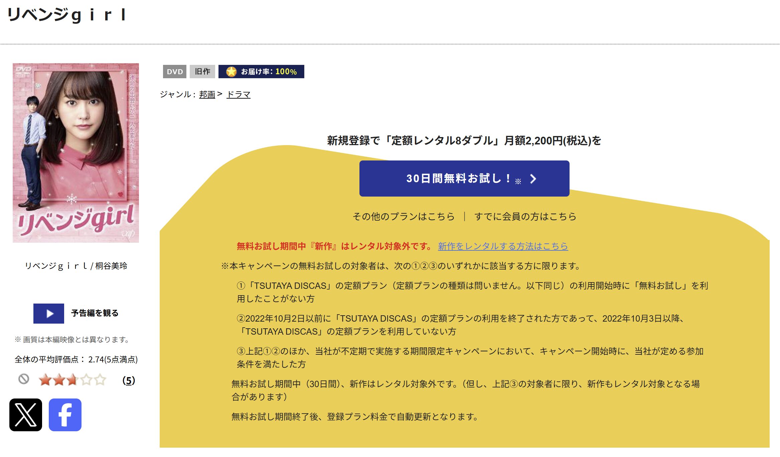Screen dimensions: 780x457
Task: Click the red 無料お試し期間中『新作』 warning text
Action: [x=335, y=246]
